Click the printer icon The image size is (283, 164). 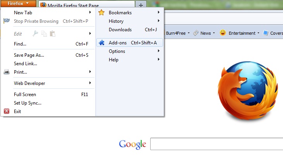tap(7, 72)
